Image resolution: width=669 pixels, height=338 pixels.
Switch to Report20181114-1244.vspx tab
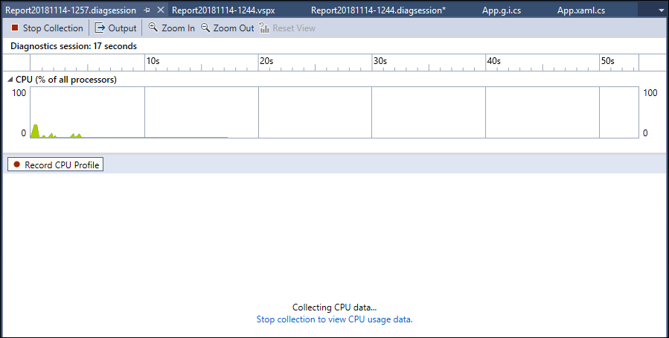pos(223,10)
